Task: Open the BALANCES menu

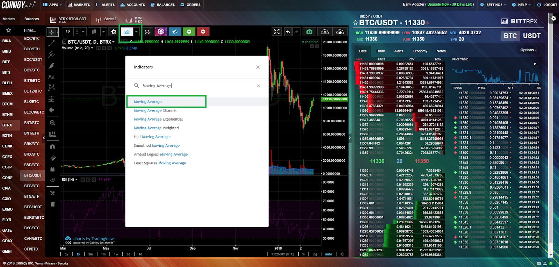Action: [163, 5]
